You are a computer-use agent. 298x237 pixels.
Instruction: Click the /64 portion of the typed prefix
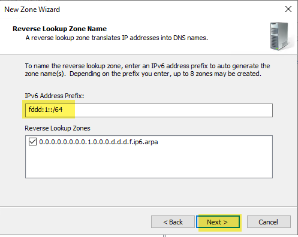tap(58, 110)
